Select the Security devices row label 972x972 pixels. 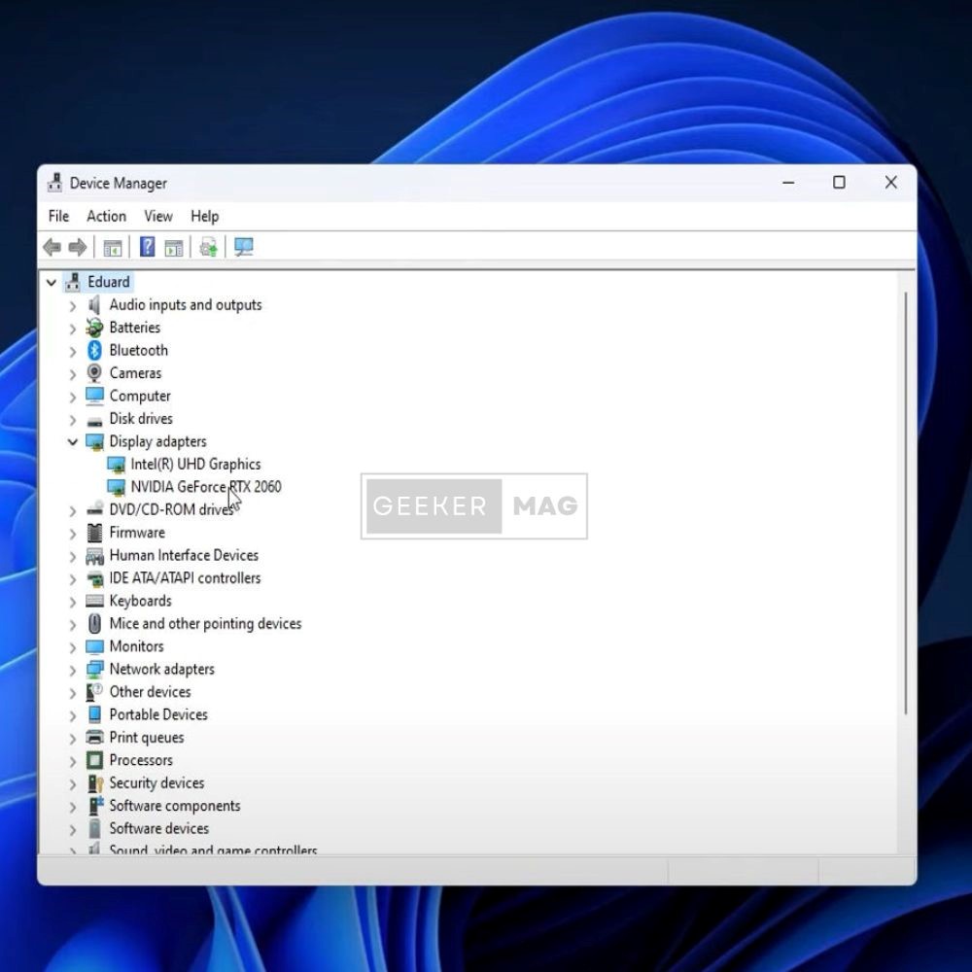[156, 782]
